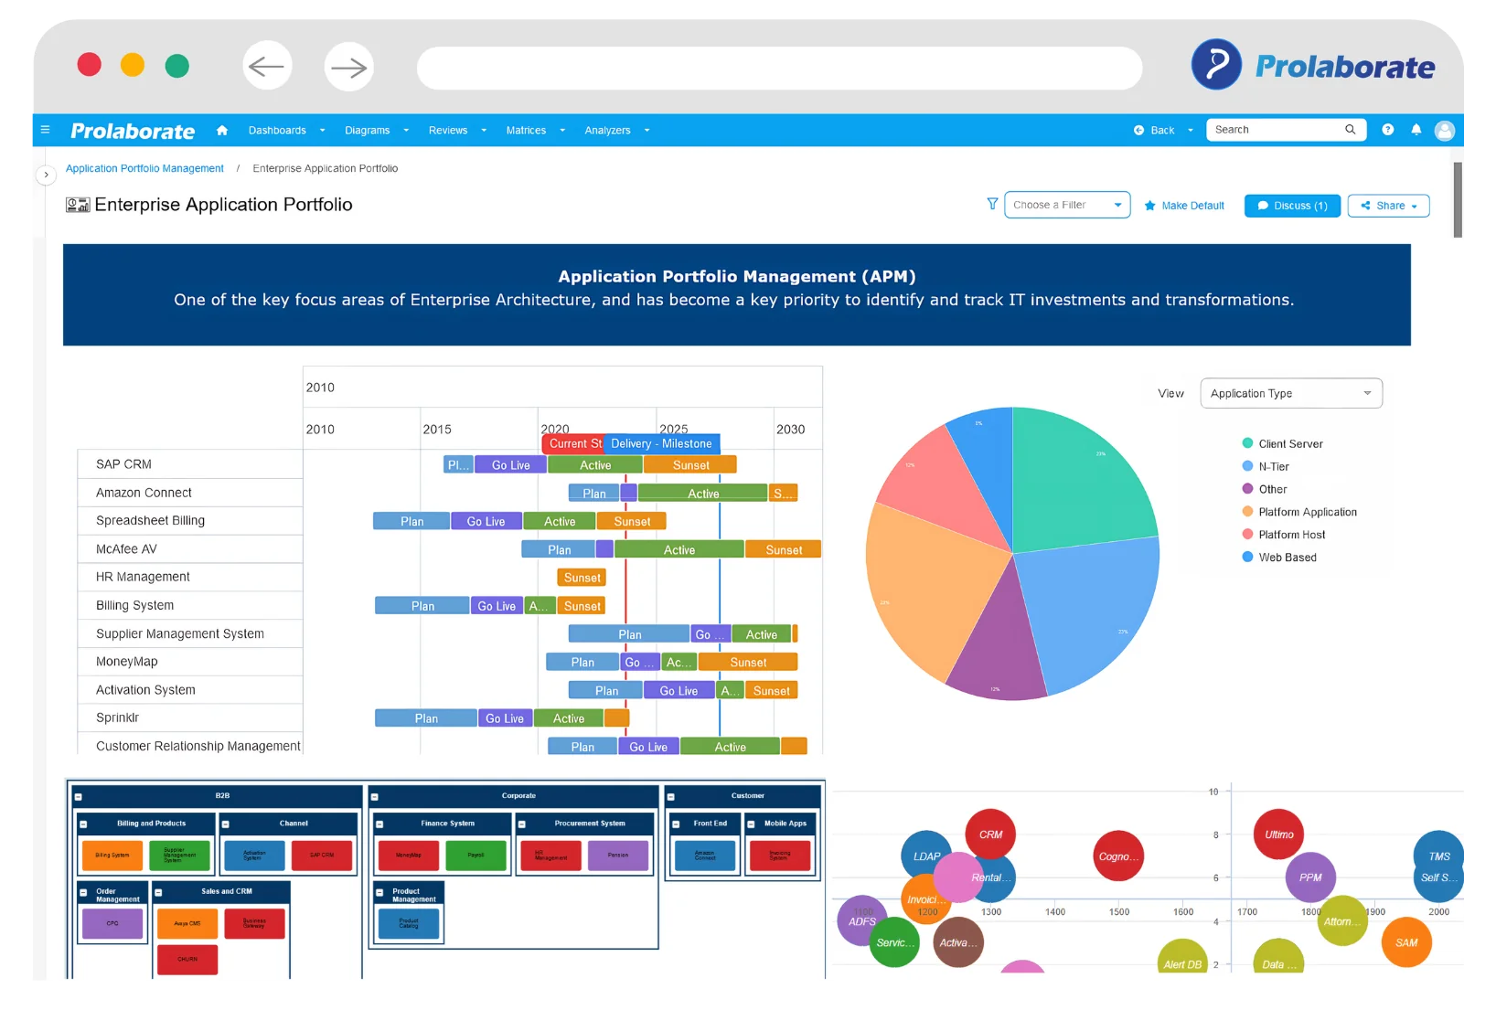This screenshot has width=1496, height=1010.
Task: Open the help question mark icon
Action: [x=1387, y=130]
